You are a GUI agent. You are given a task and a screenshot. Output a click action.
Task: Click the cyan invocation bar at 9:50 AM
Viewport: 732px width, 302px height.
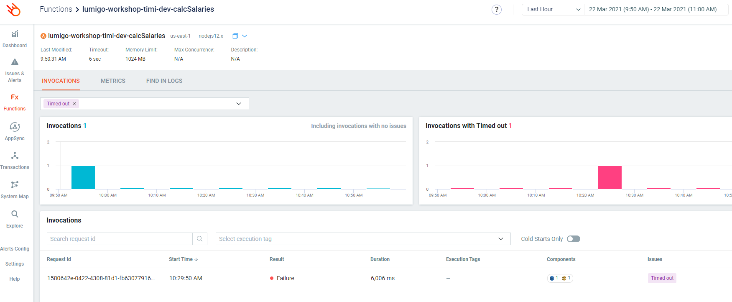click(83, 178)
